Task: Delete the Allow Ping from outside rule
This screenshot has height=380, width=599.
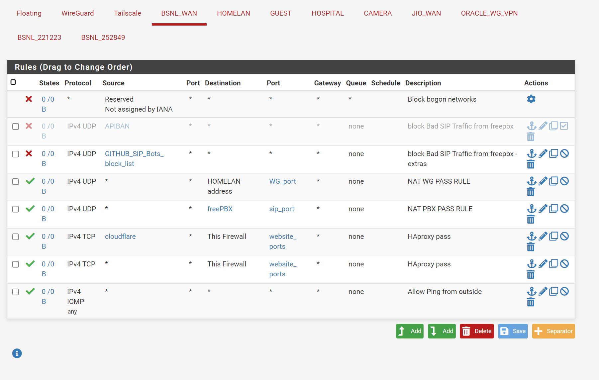Action: point(531,302)
